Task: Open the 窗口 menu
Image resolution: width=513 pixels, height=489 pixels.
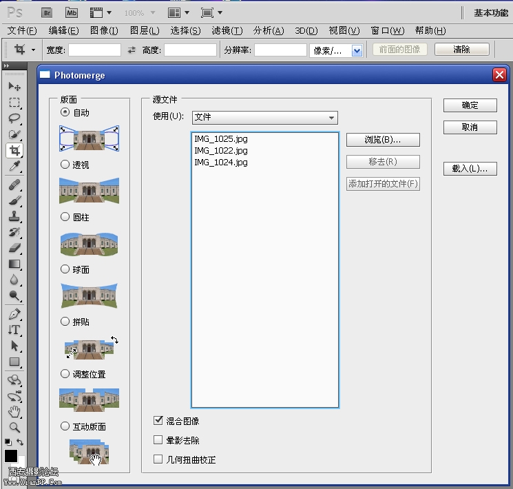Action: tap(388, 31)
